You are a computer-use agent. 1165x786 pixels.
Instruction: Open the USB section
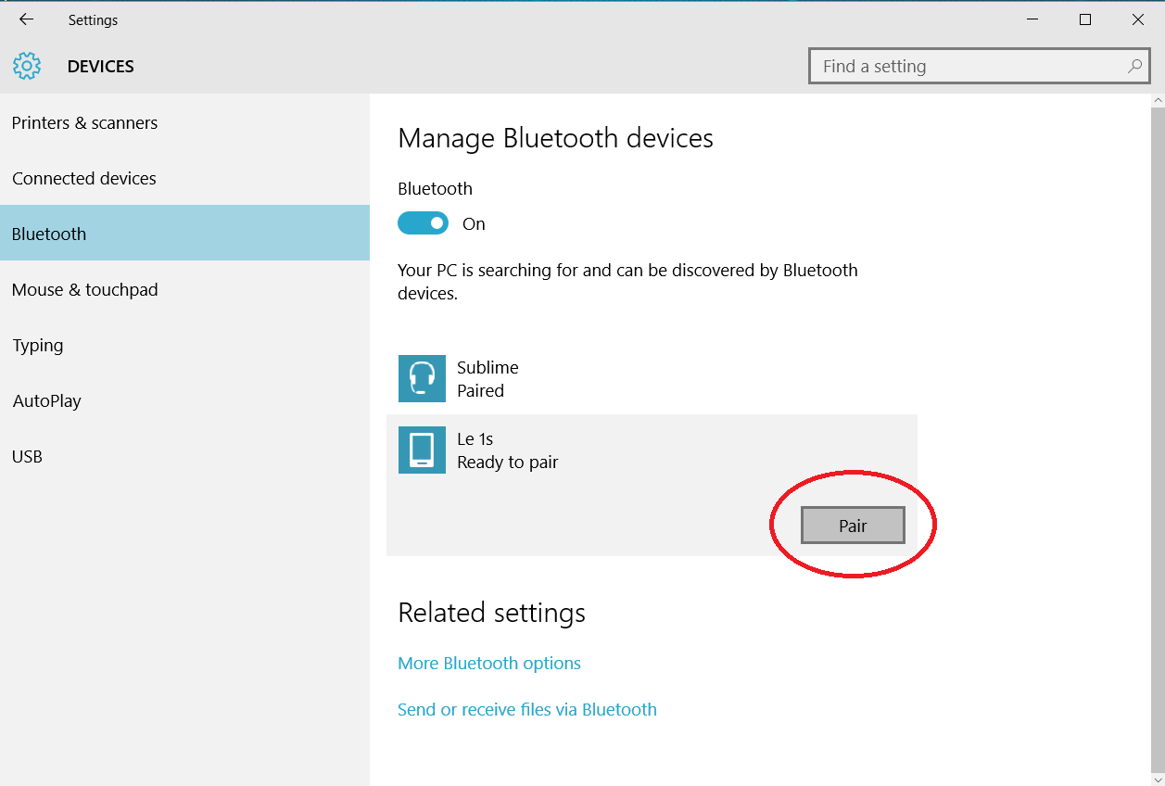pos(184,456)
